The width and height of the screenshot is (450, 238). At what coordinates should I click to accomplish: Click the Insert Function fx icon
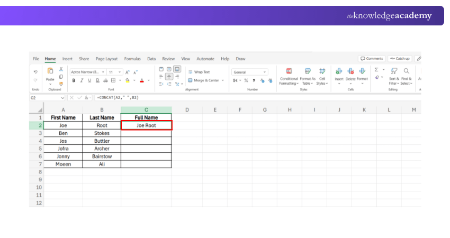(x=86, y=98)
